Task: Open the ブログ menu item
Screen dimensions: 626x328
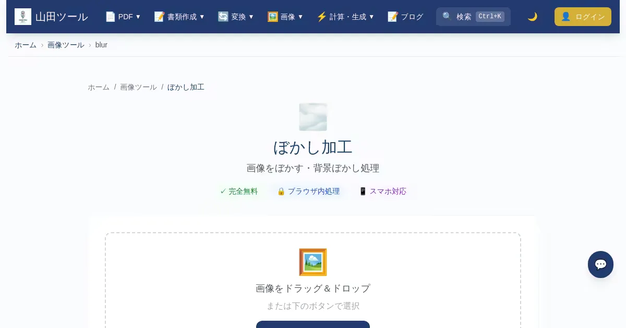Action: (405, 17)
